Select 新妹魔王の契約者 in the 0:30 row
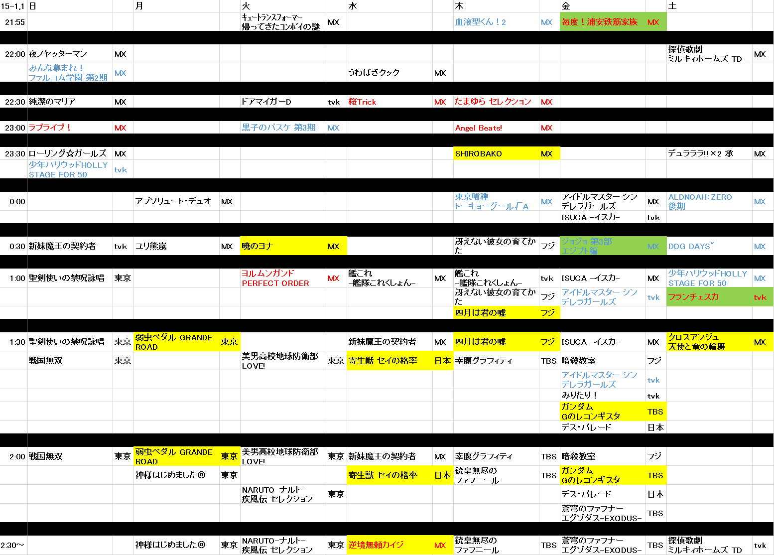774x555 pixels. (x=70, y=246)
